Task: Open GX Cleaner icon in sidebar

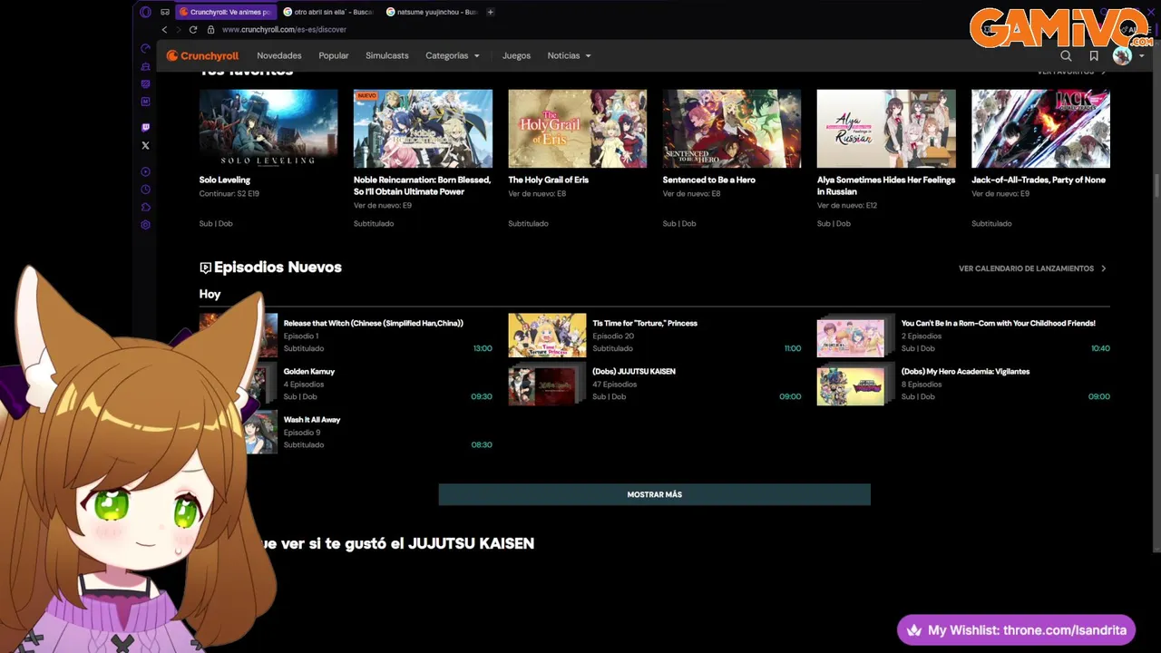Action: [x=145, y=66]
